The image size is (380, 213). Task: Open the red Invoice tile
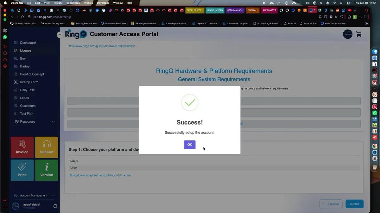(x=22, y=147)
